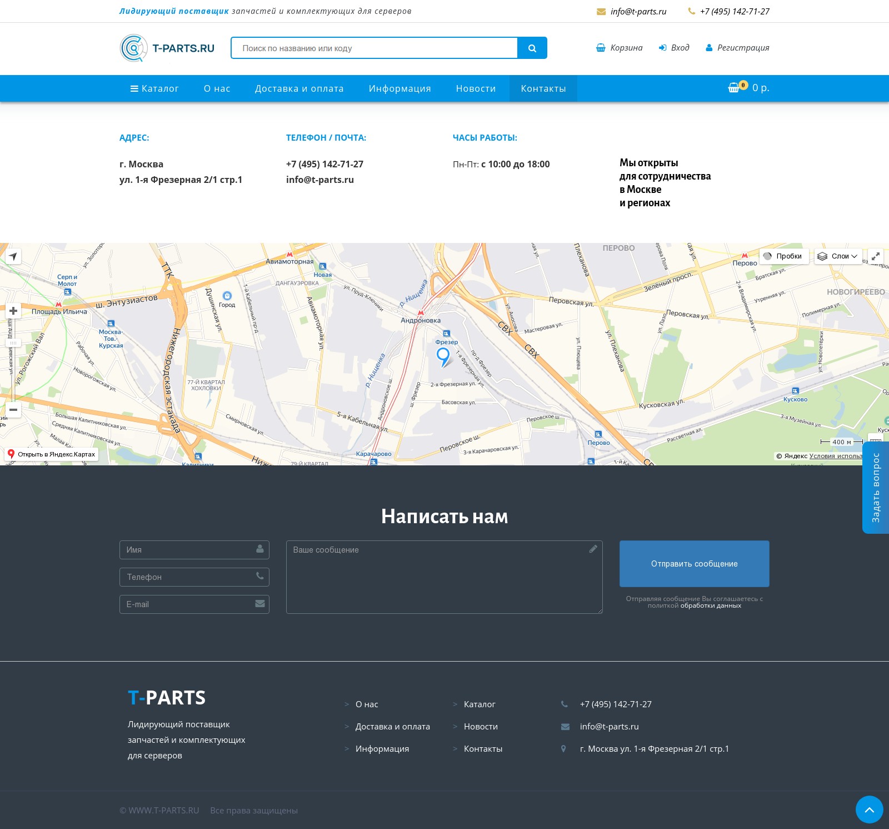This screenshot has width=889, height=829.
Task: Click Открыть в Яндекс.Картах link
Action: click(52, 454)
